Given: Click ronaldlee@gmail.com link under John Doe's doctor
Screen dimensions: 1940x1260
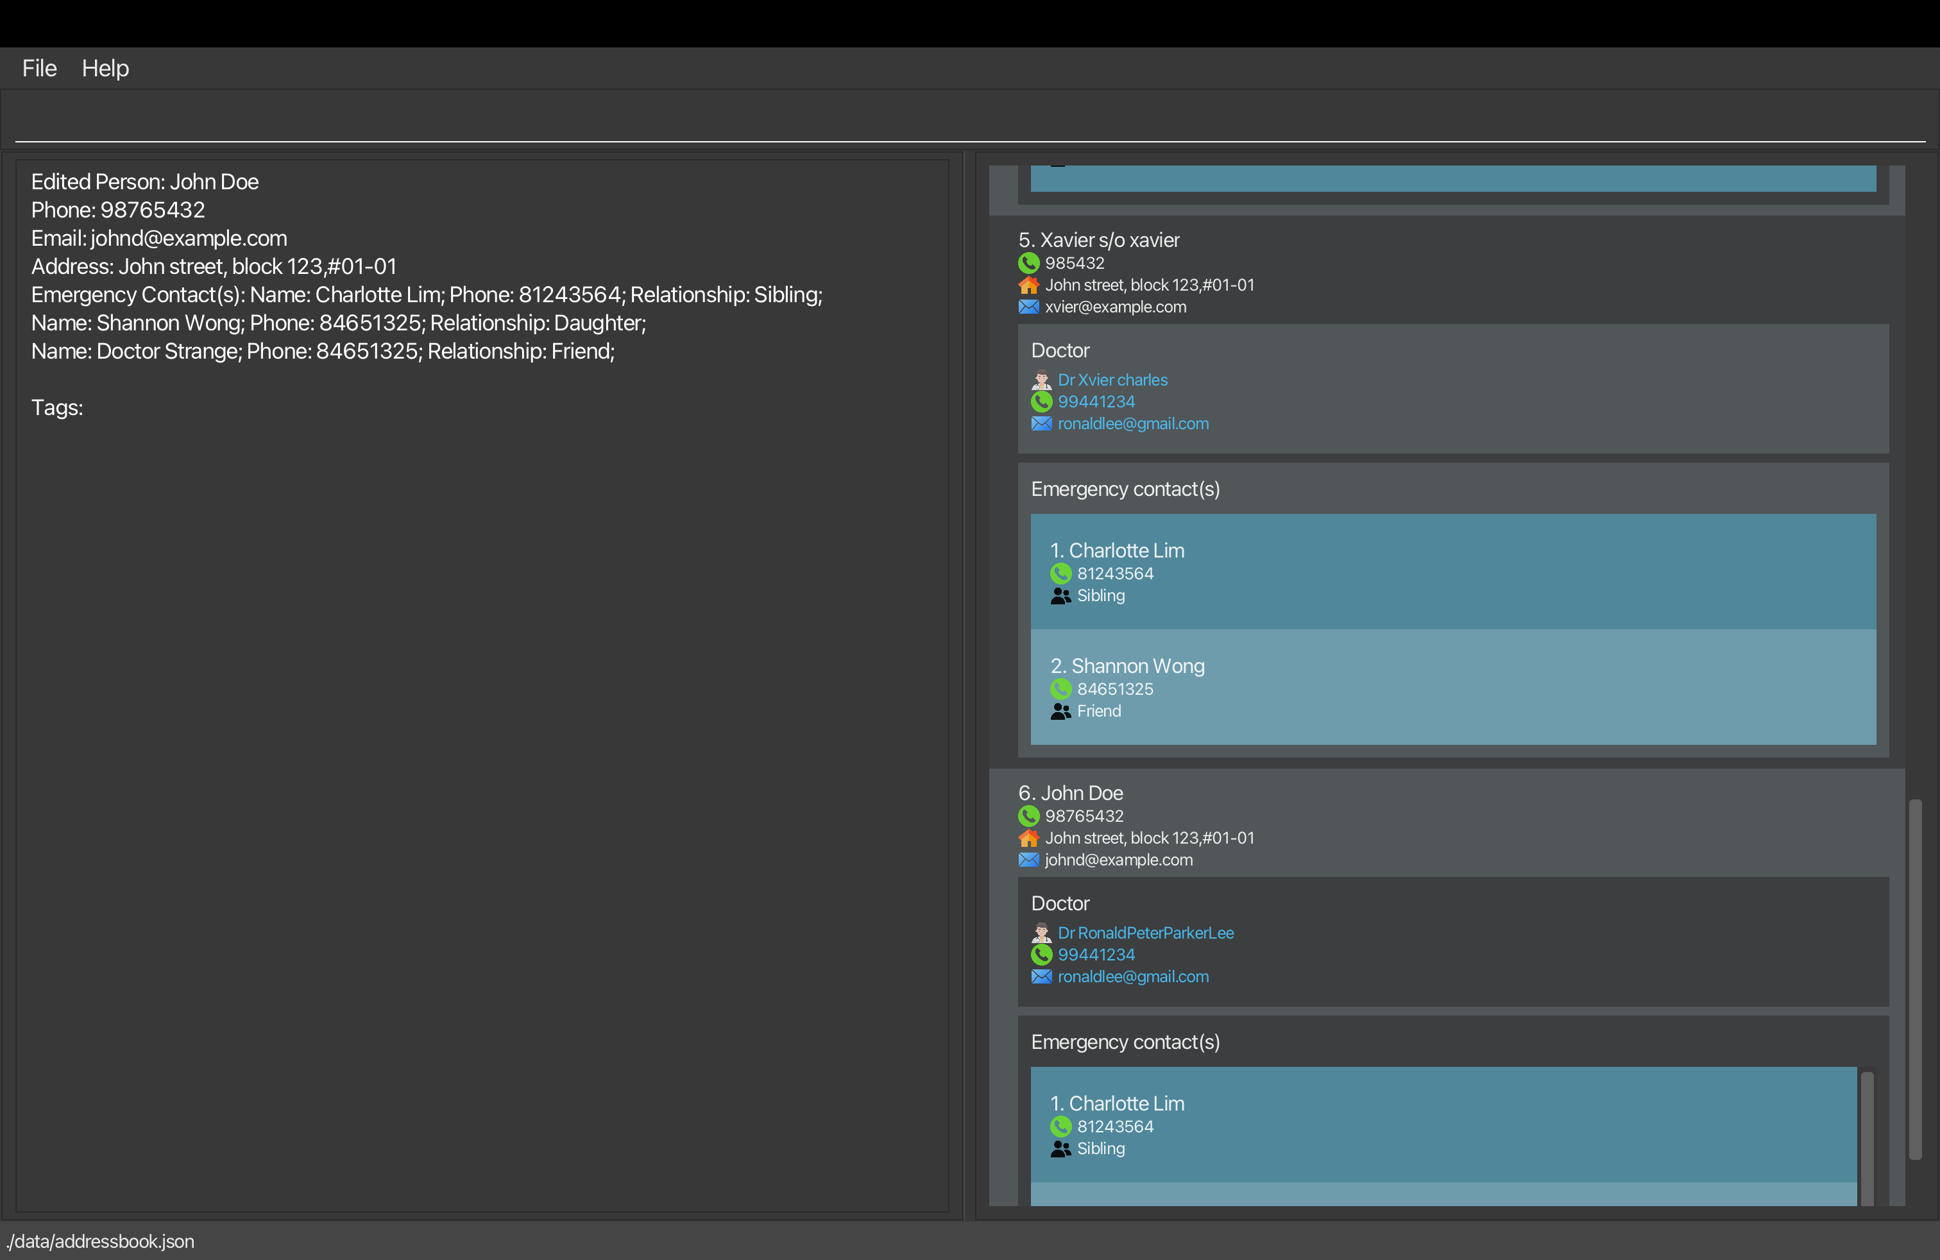Looking at the screenshot, I should click(x=1133, y=976).
